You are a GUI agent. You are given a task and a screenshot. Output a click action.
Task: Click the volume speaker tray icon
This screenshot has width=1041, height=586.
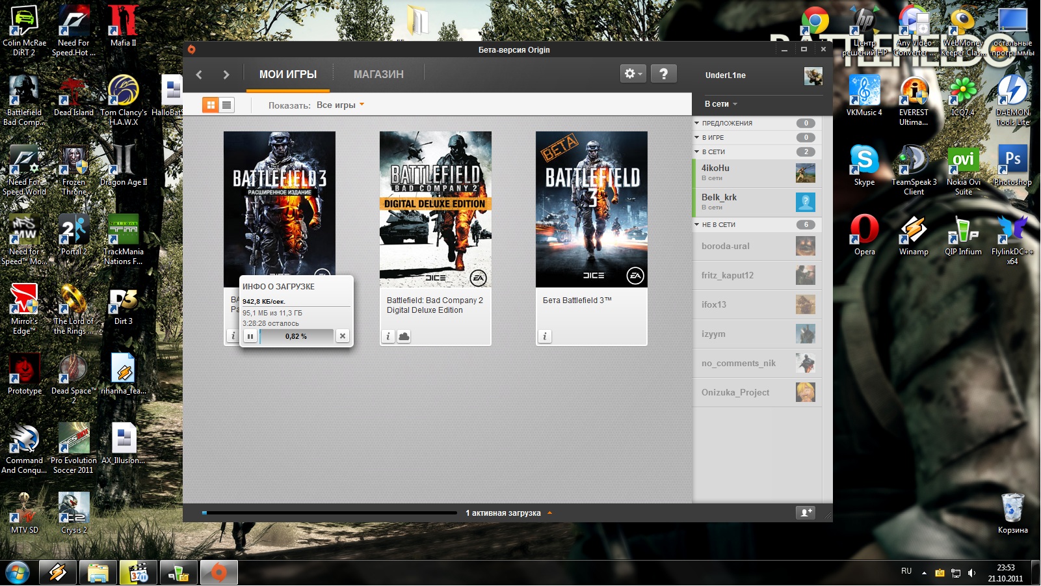click(x=971, y=573)
